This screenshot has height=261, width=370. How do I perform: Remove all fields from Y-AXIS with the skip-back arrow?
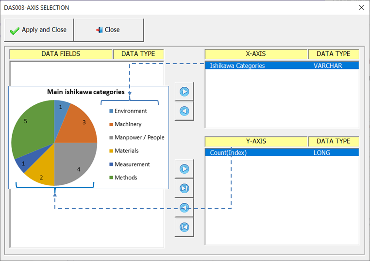click(x=185, y=227)
